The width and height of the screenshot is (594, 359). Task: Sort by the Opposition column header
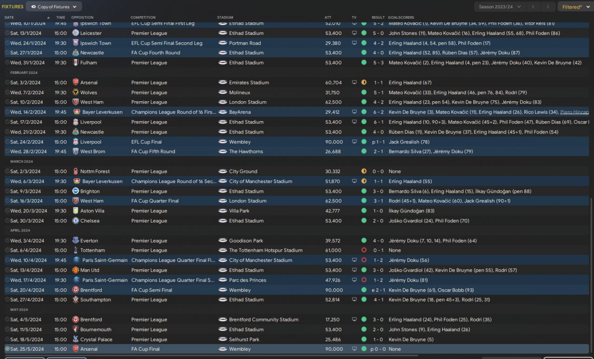[x=82, y=18]
